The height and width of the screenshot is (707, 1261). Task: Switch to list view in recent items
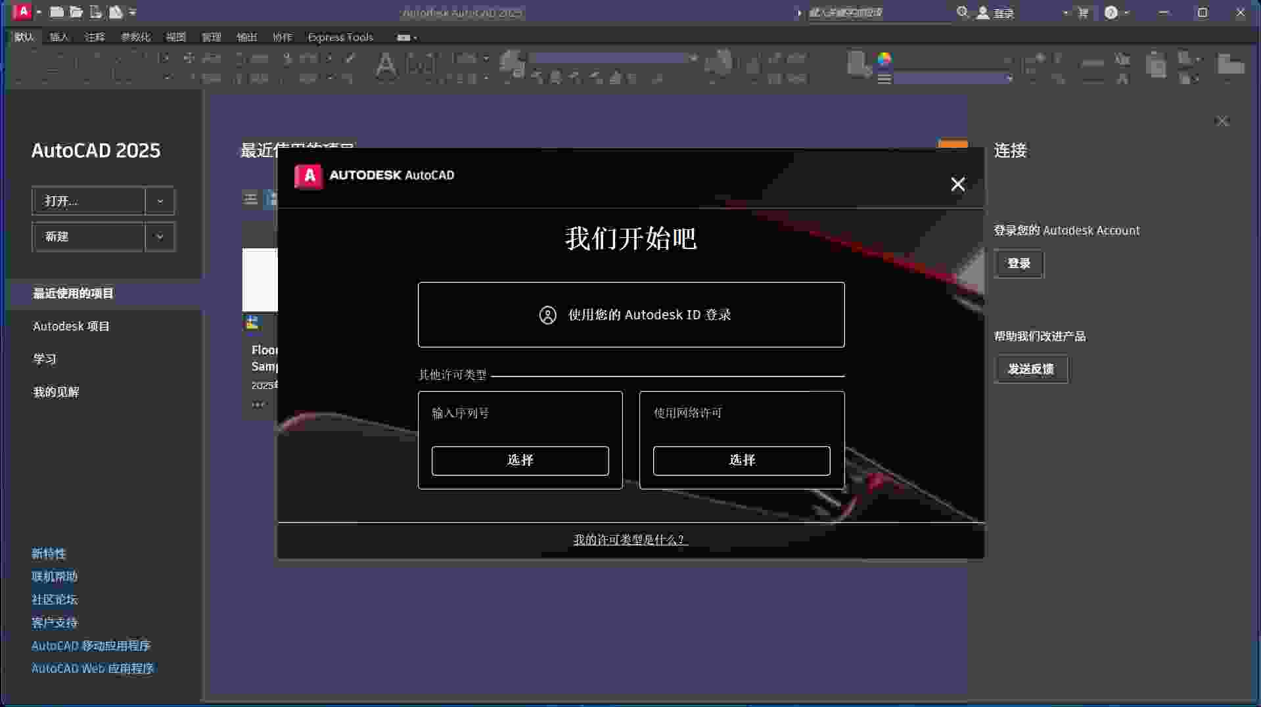(x=250, y=198)
